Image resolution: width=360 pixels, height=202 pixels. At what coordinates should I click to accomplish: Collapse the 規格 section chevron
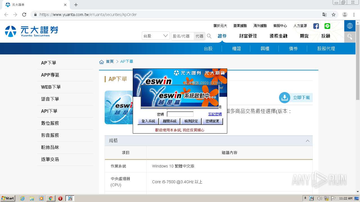point(307,141)
